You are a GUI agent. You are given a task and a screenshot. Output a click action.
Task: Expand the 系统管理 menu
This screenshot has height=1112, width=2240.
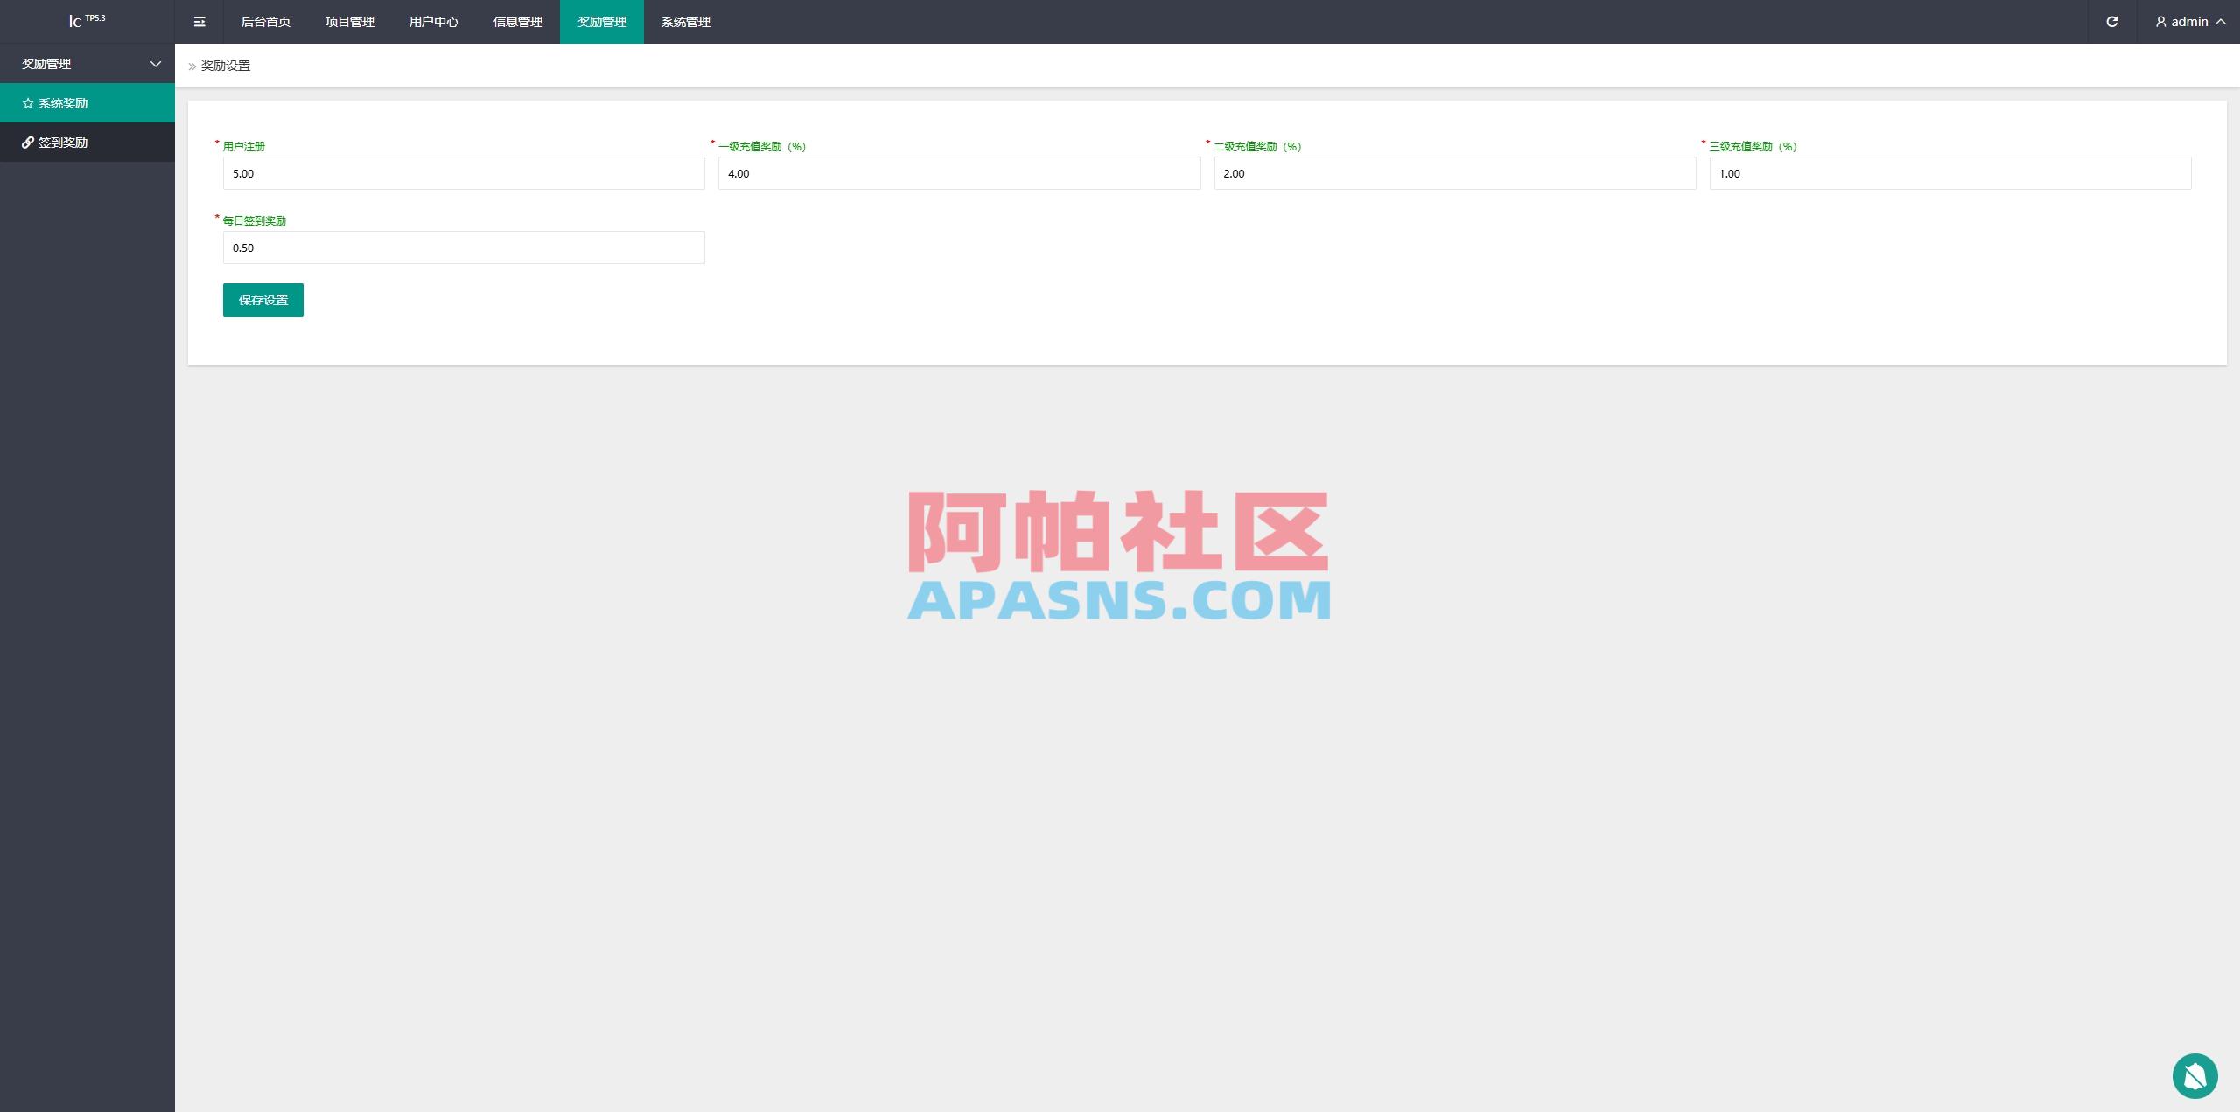click(x=686, y=22)
